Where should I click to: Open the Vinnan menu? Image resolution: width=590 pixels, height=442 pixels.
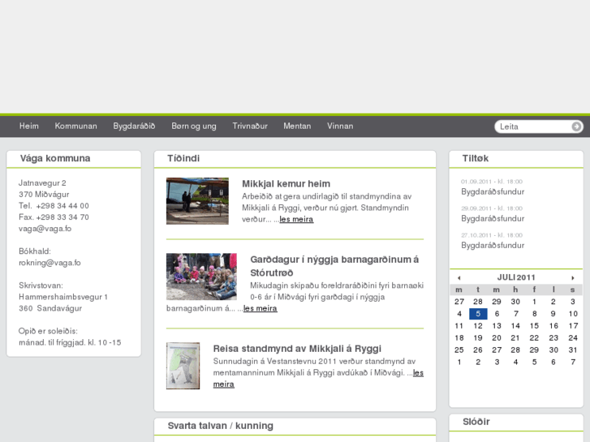tap(340, 126)
